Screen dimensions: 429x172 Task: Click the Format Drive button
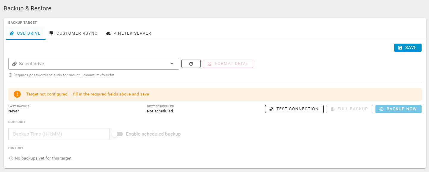(x=228, y=64)
